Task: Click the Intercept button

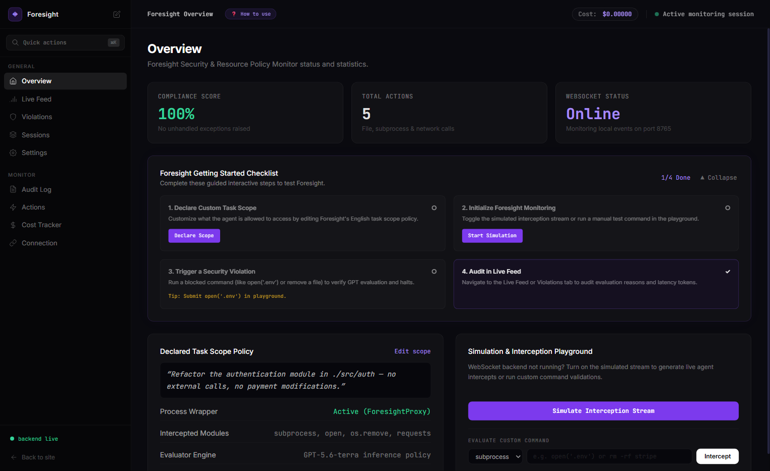Action: tap(717, 456)
